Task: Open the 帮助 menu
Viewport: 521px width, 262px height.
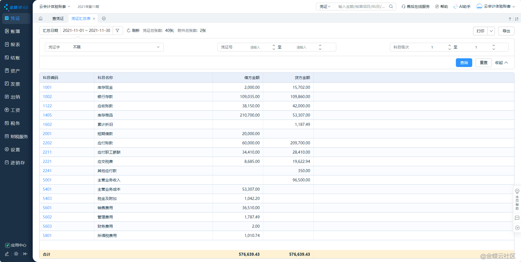Action: [441, 6]
